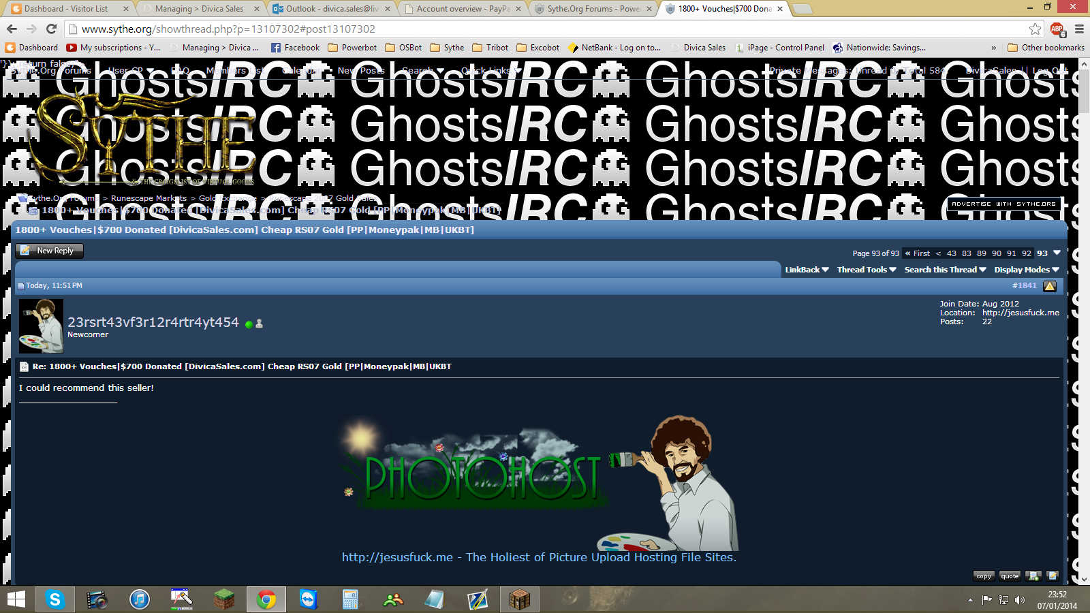
Task: Go to page 92 of the thread
Action: pos(1027,253)
